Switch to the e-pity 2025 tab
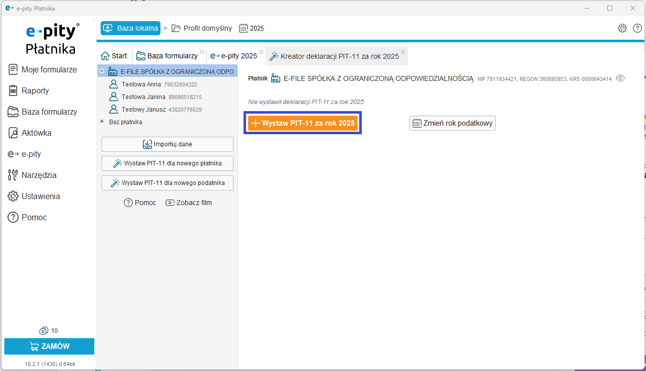Image resolution: width=646 pixels, height=371 pixels. [x=233, y=56]
